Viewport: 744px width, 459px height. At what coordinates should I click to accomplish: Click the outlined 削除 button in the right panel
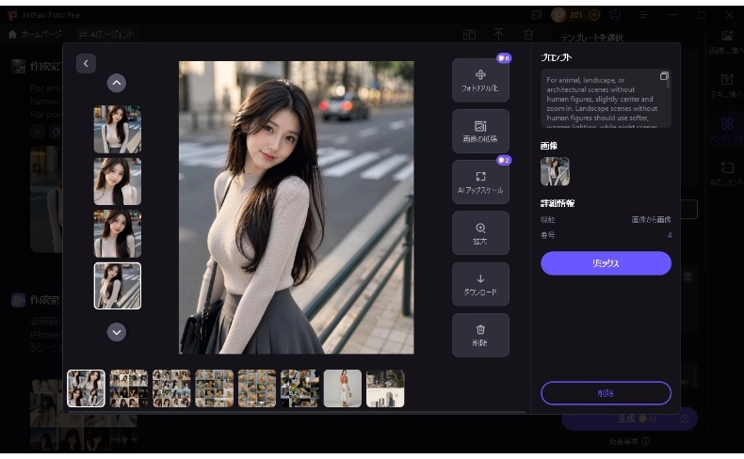[606, 393]
